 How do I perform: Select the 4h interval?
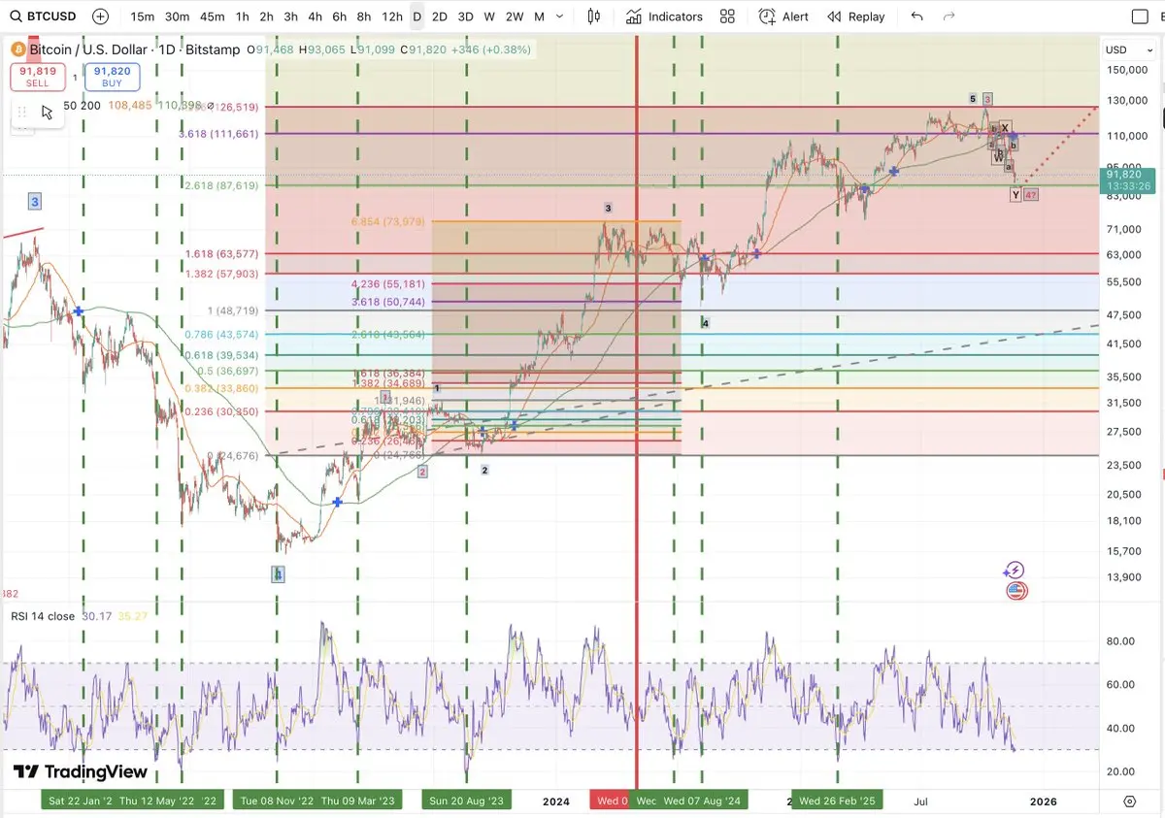pos(316,16)
